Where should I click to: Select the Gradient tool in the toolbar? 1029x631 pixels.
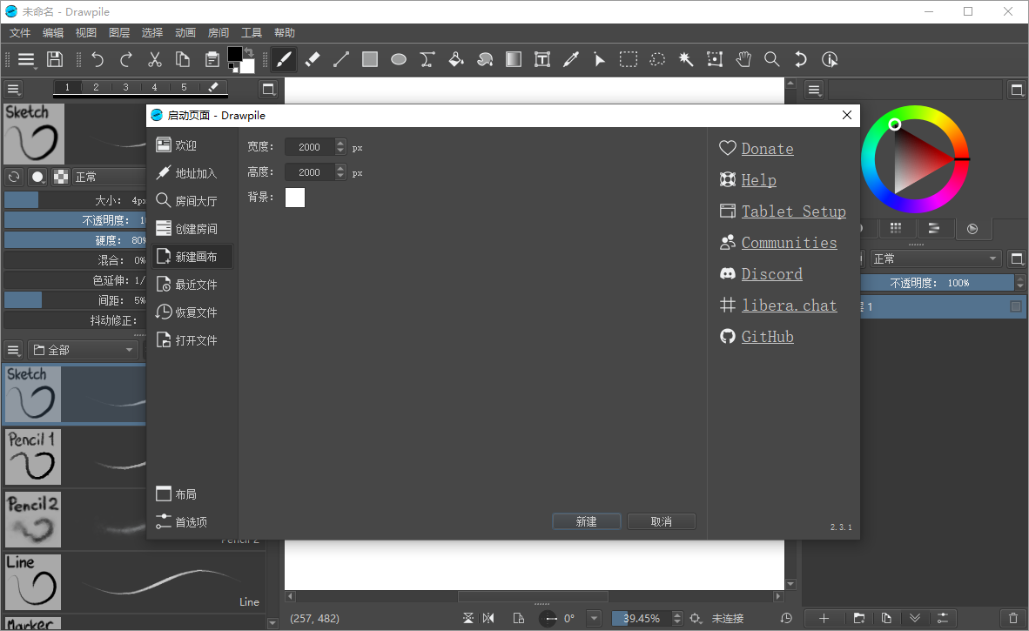(x=514, y=60)
